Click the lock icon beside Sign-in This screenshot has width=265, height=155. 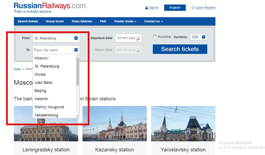tap(147, 8)
